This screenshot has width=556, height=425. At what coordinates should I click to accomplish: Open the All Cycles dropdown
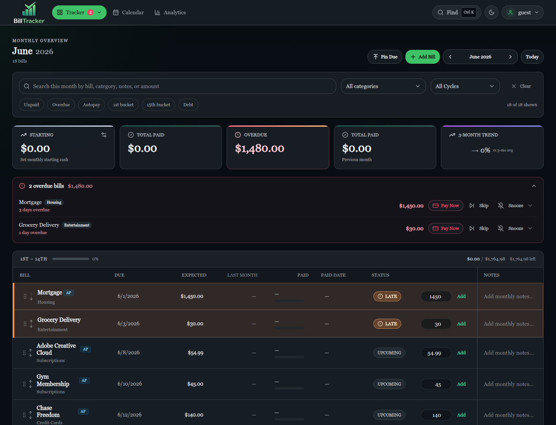click(465, 86)
